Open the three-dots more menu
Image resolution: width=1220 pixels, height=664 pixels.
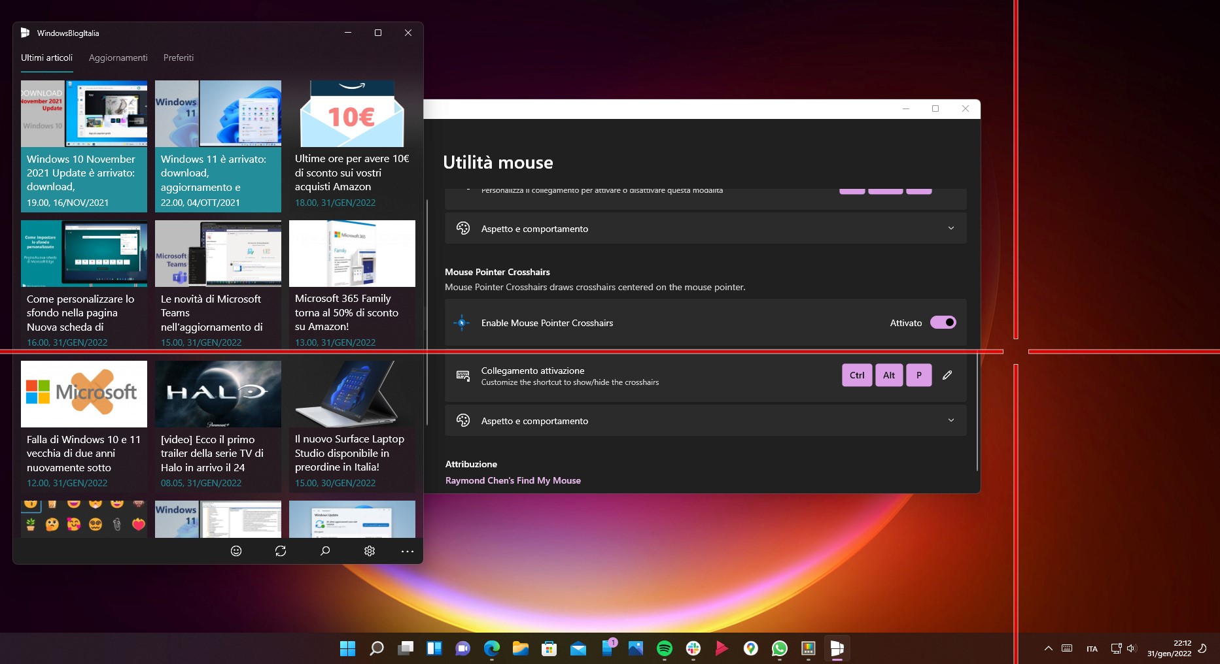[x=408, y=551]
